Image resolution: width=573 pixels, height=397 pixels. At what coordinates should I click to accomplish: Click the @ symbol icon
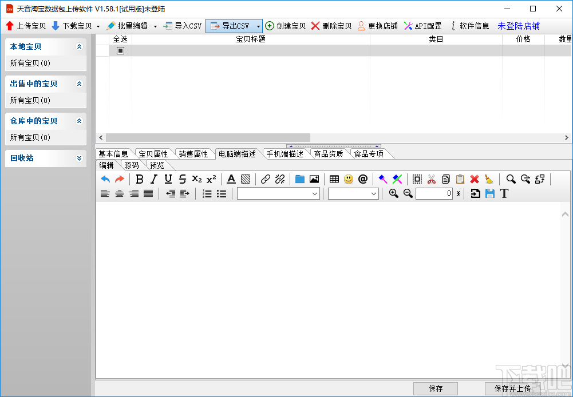(363, 179)
